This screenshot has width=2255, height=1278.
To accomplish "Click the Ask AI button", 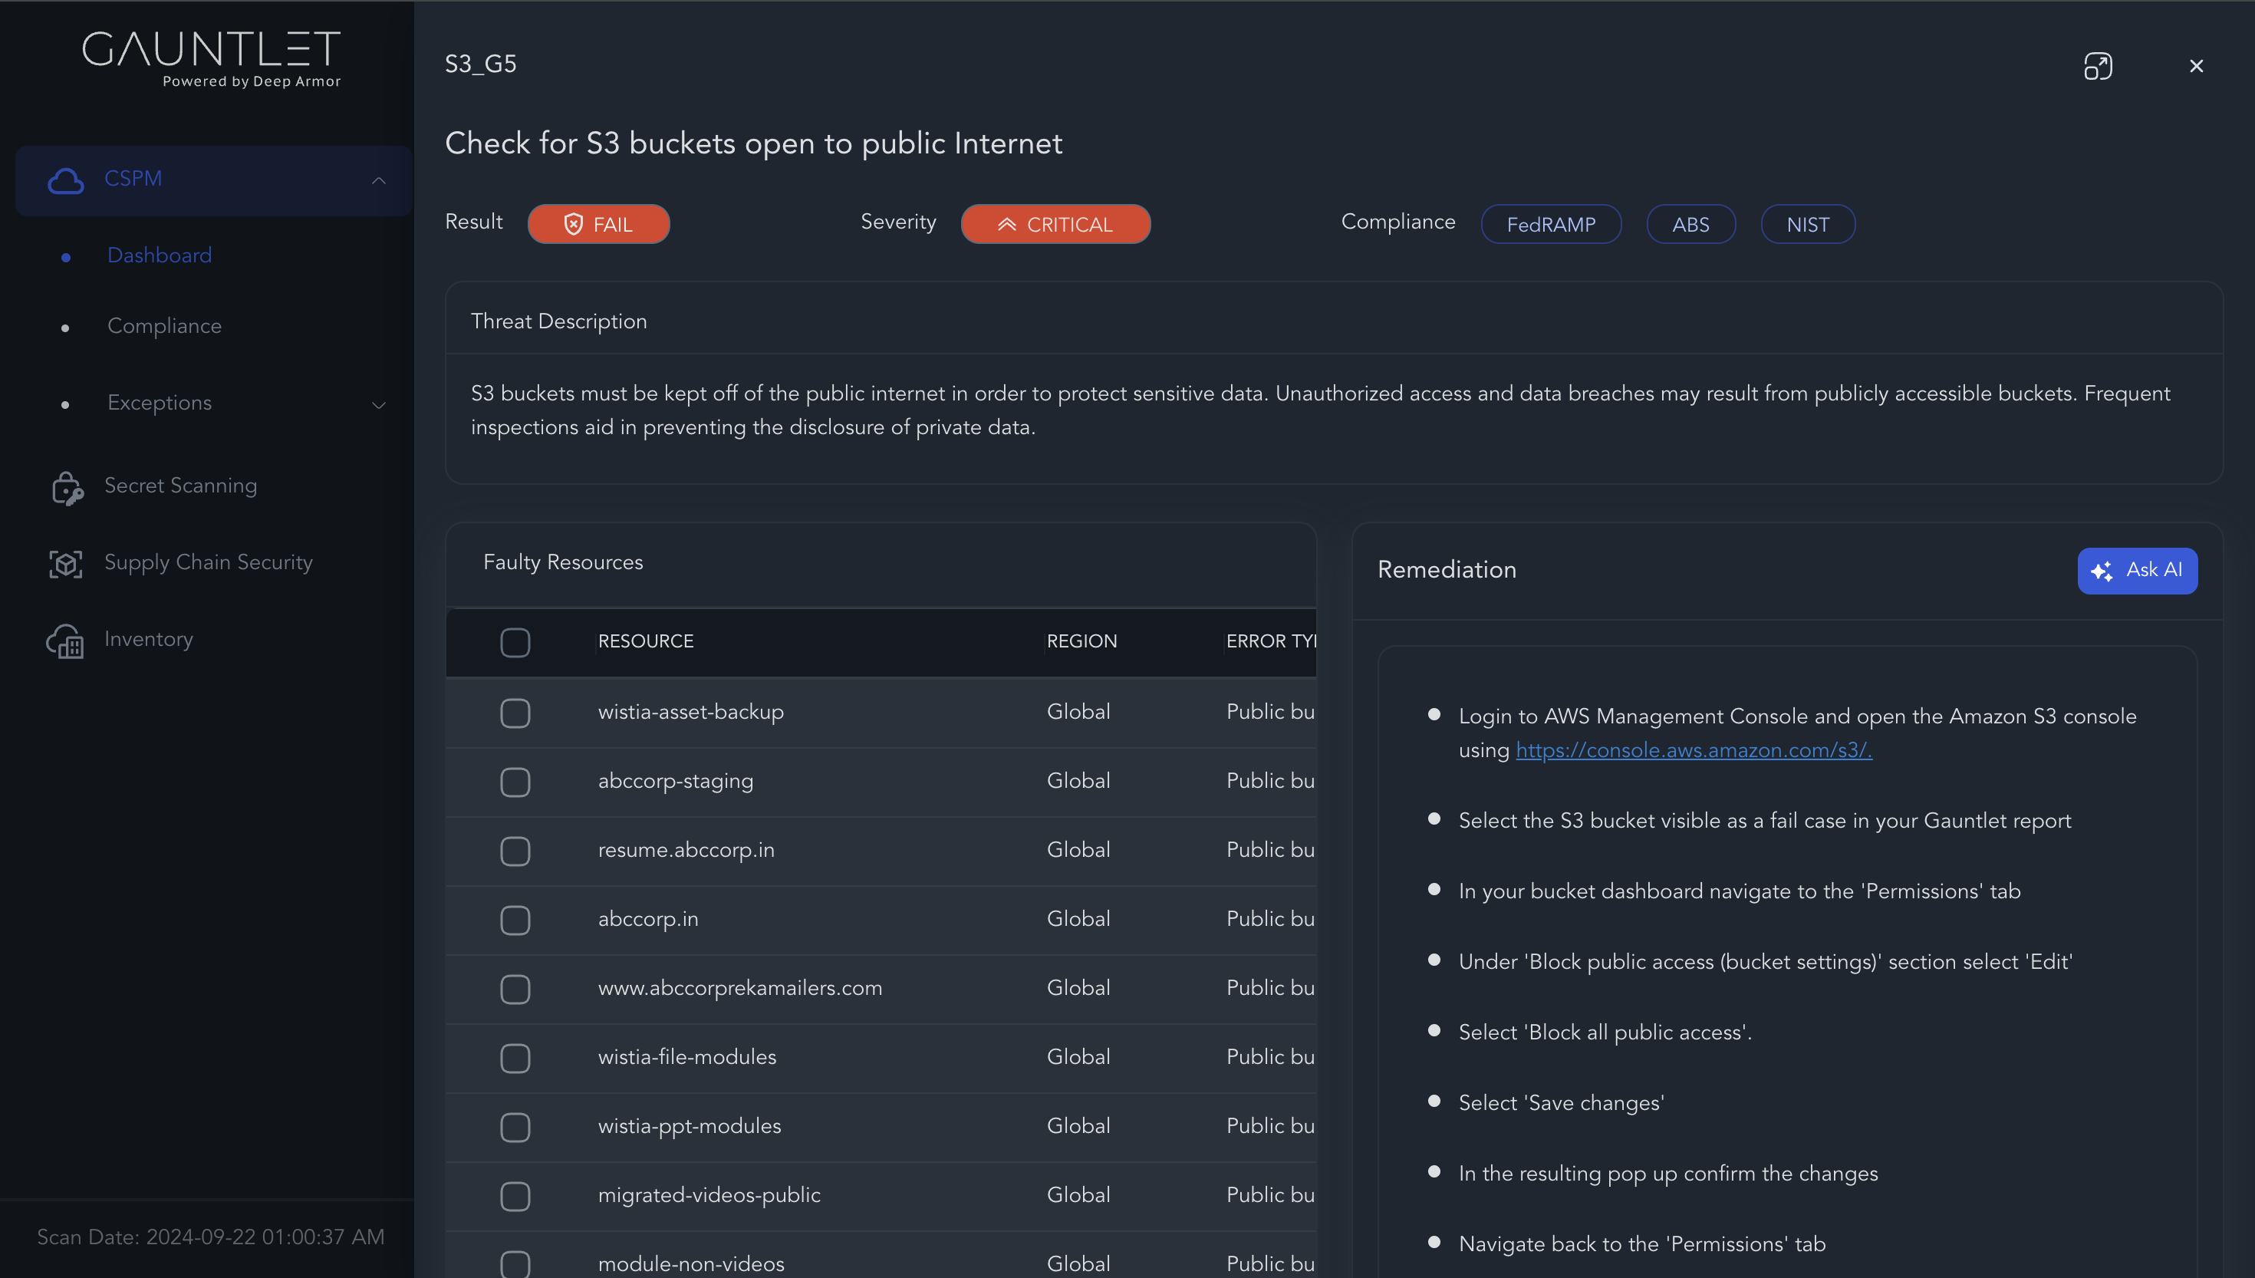I will point(2137,571).
